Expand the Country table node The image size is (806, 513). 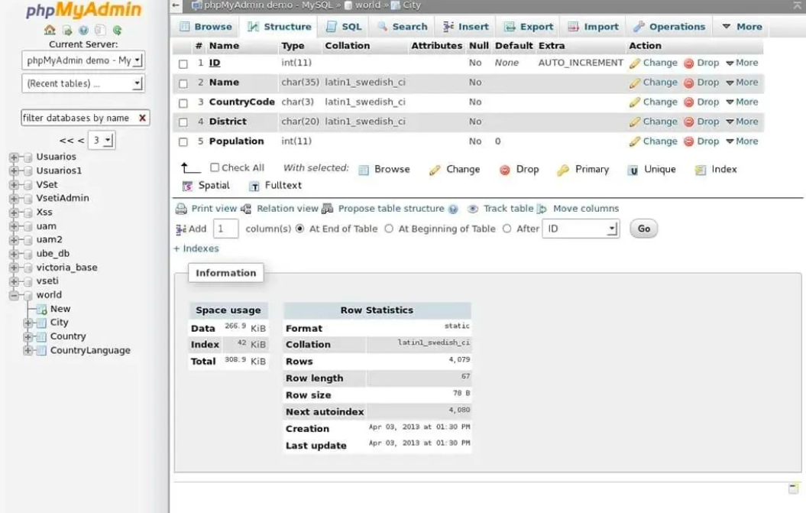[28, 336]
